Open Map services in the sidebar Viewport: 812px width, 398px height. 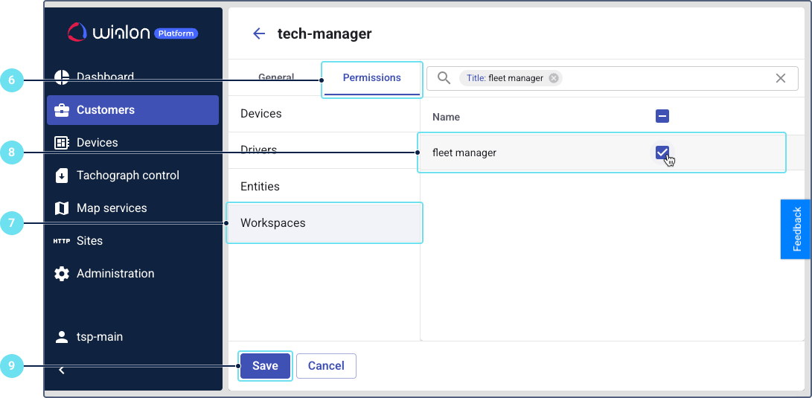112,208
